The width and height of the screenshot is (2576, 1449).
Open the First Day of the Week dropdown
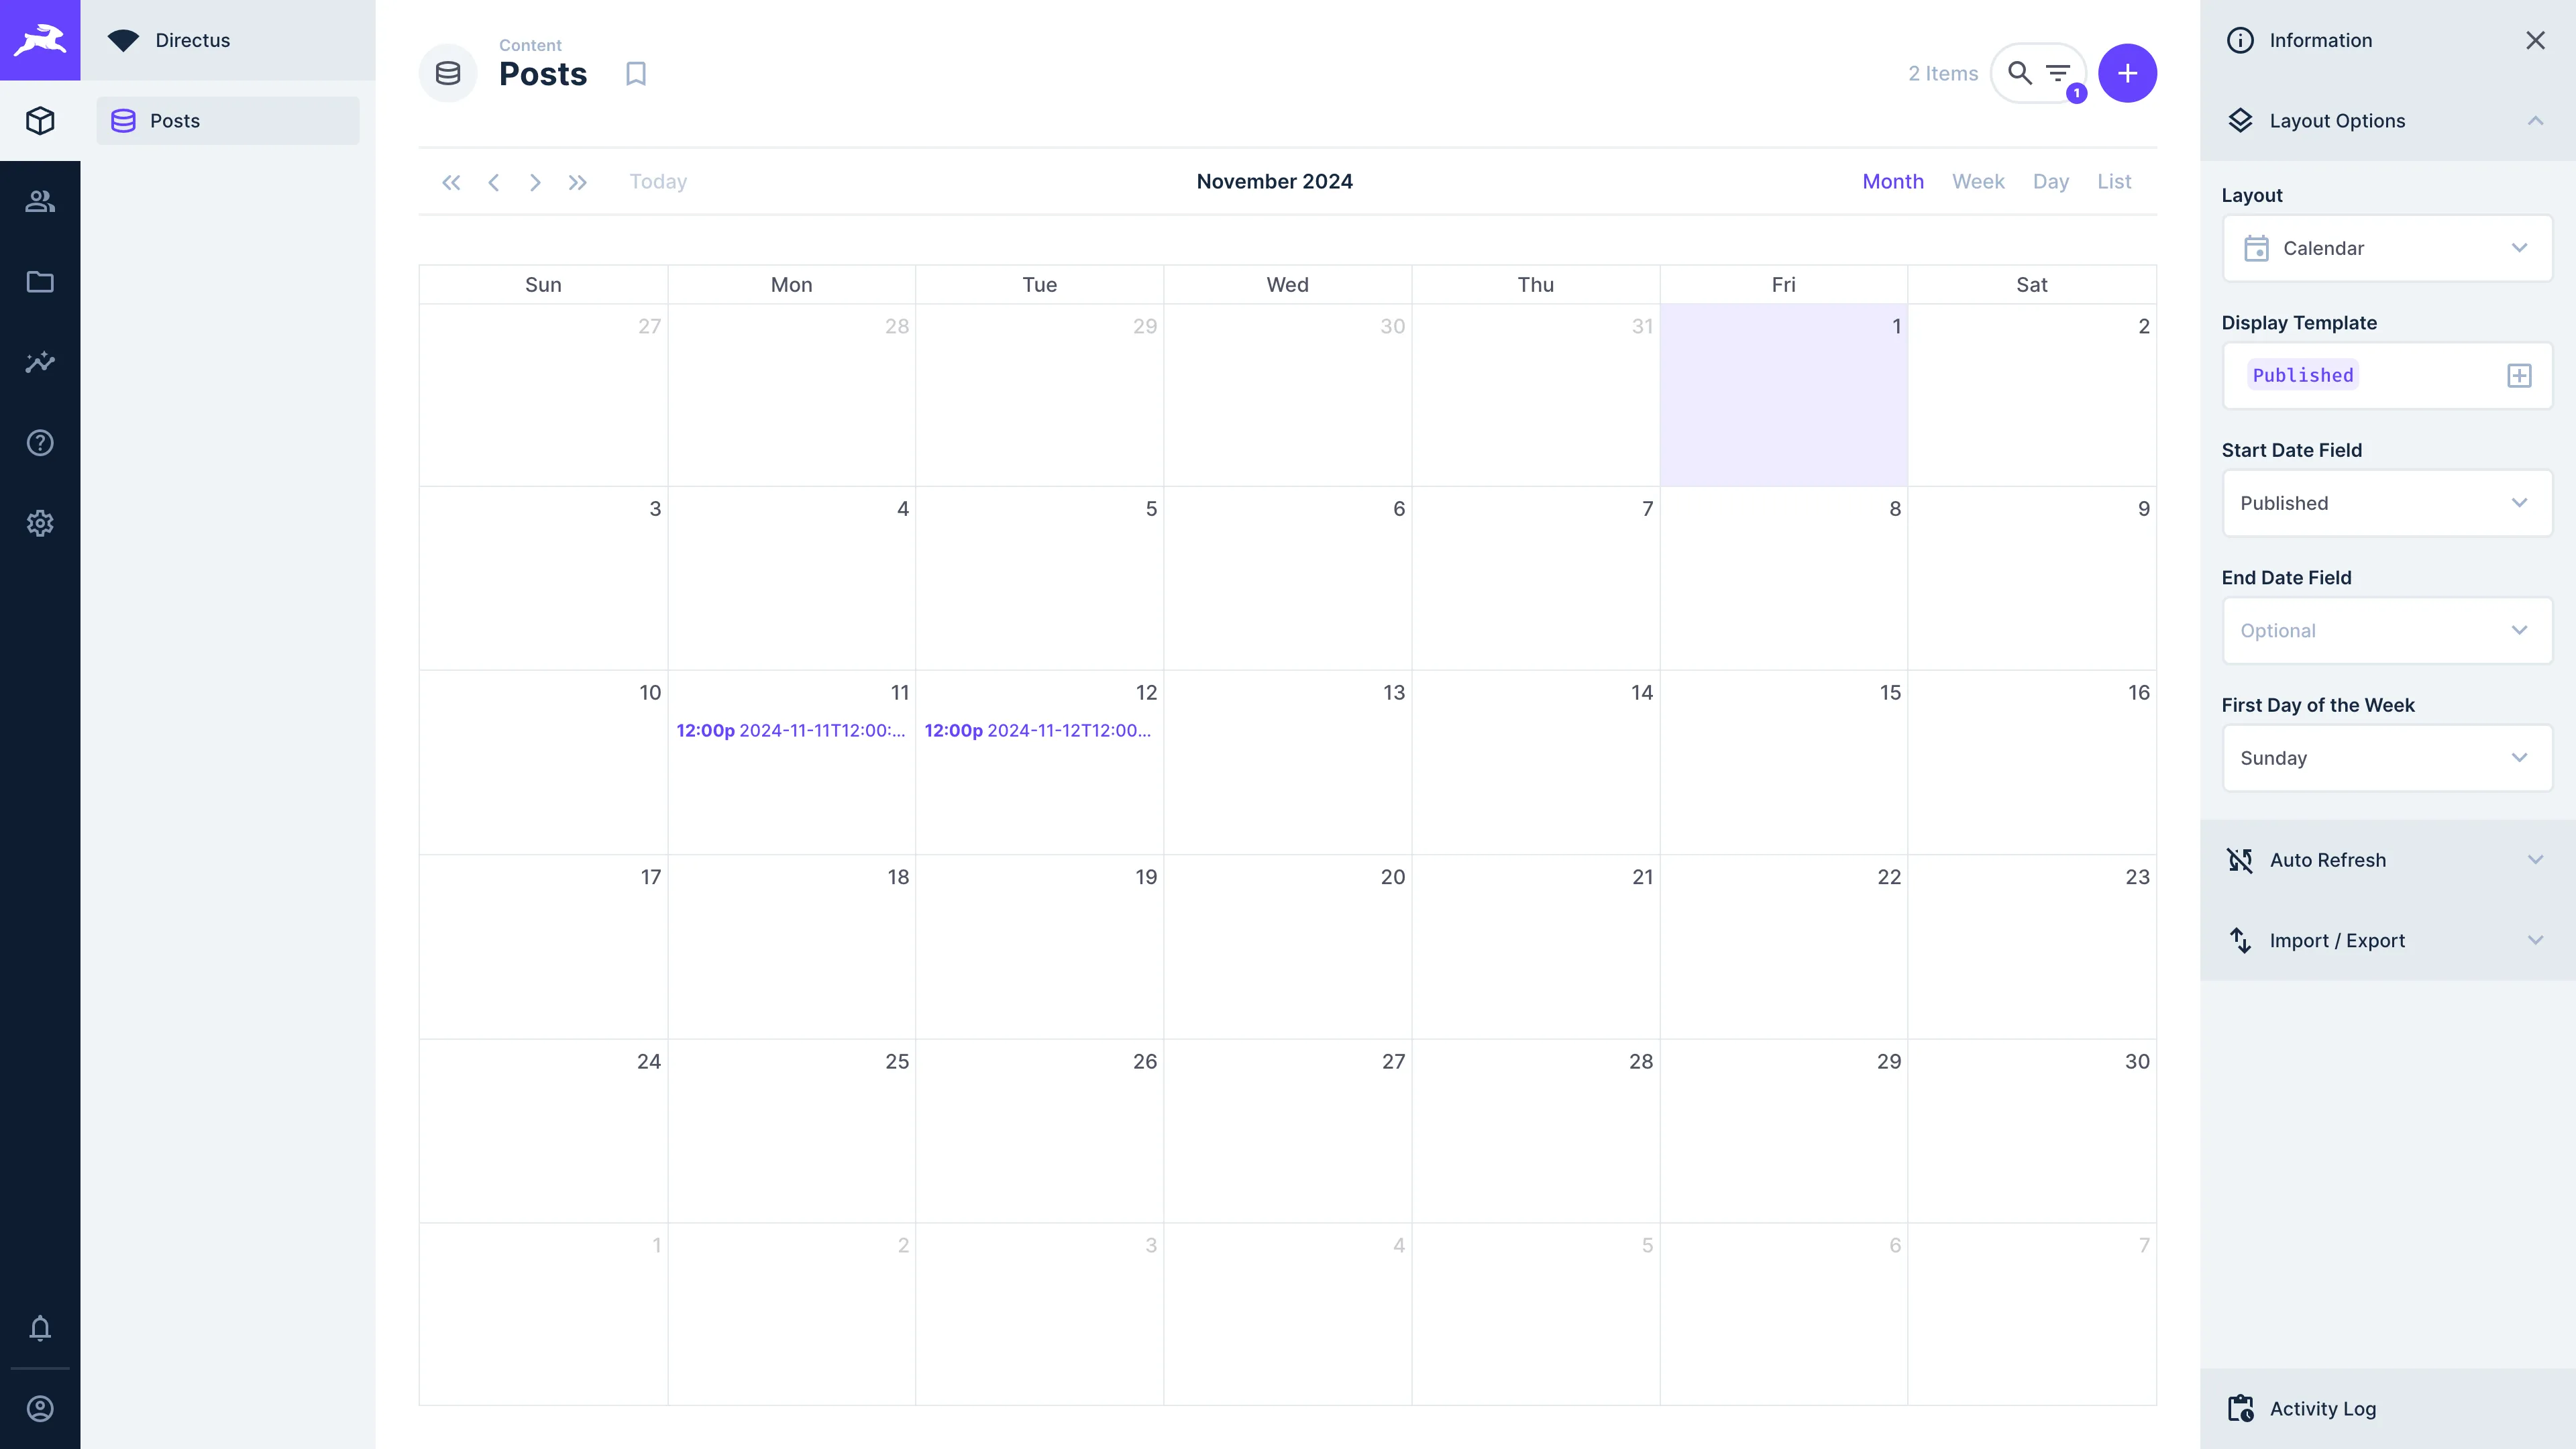click(2387, 757)
